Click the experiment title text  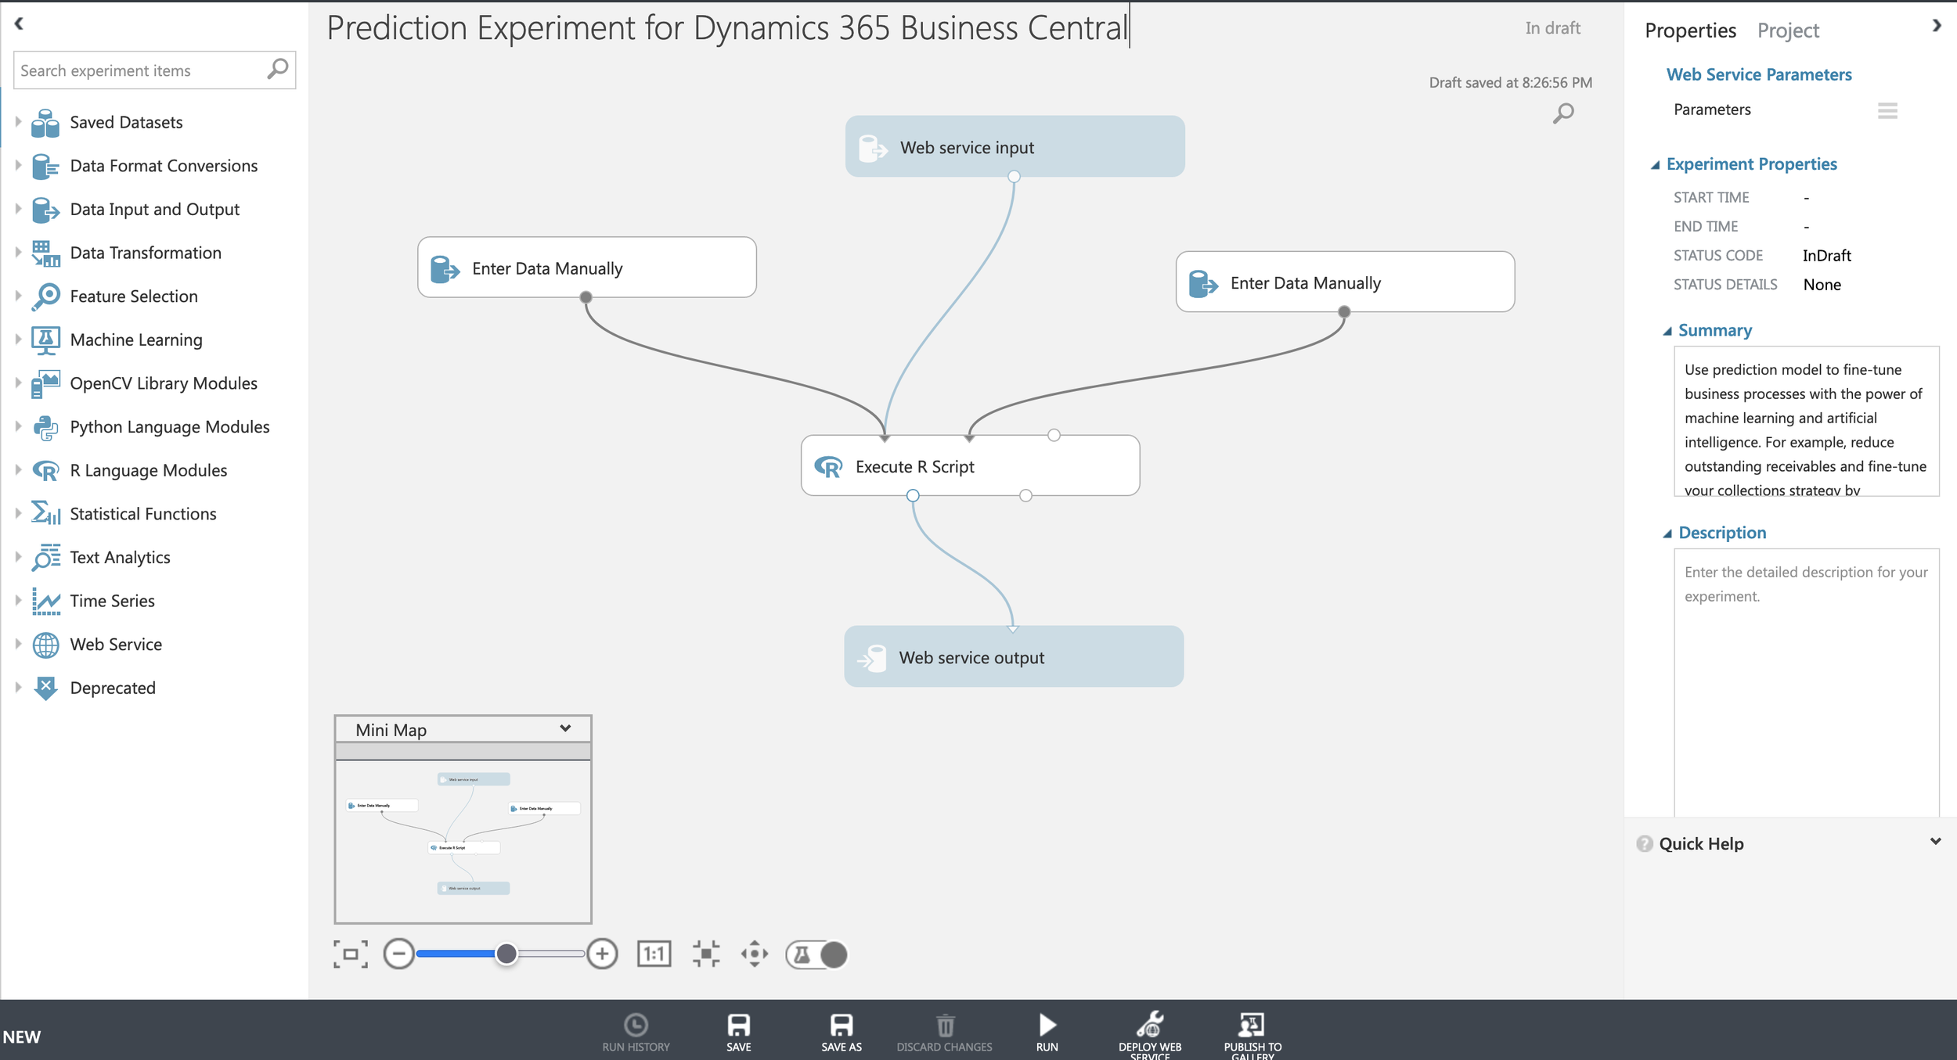pyautogui.click(x=726, y=28)
